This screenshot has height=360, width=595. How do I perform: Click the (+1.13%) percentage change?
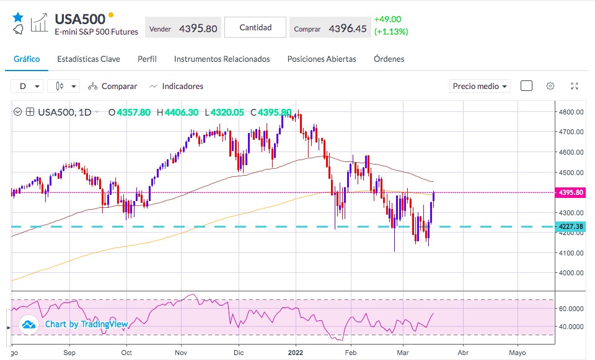pyautogui.click(x=391, y=32)
